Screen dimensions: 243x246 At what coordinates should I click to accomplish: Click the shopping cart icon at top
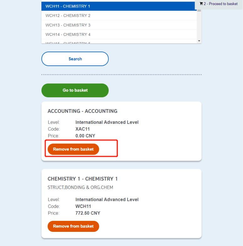[x=201, y=3]
